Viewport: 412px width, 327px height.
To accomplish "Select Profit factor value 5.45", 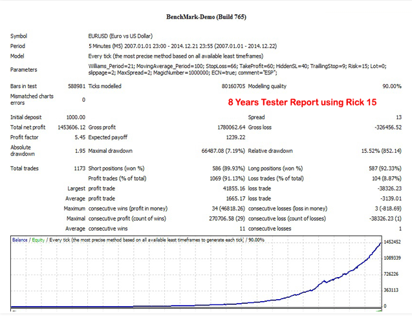I will (80, 137).
